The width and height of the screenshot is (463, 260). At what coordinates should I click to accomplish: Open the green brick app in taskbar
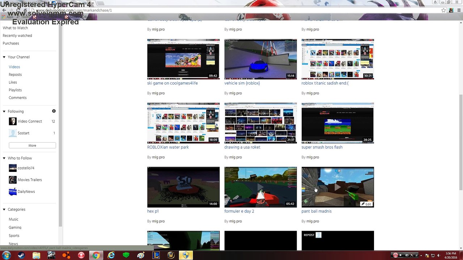tap(126, 255)
